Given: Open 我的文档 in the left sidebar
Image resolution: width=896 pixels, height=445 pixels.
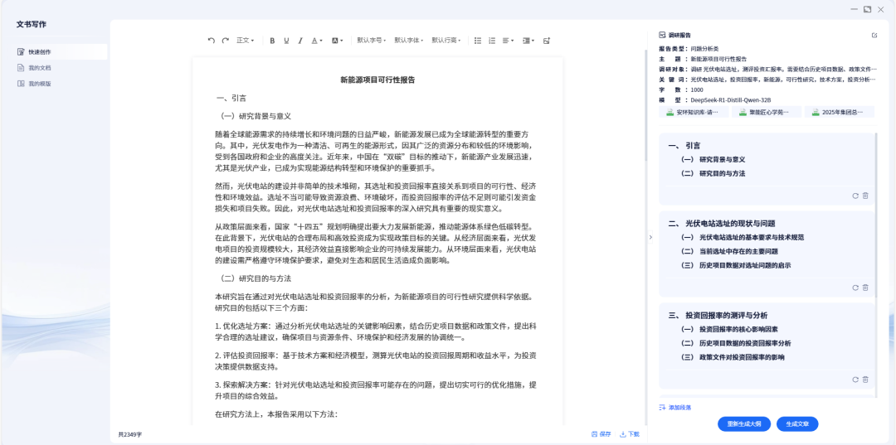Looking at the screenshot, I should (x=39, y=68).
